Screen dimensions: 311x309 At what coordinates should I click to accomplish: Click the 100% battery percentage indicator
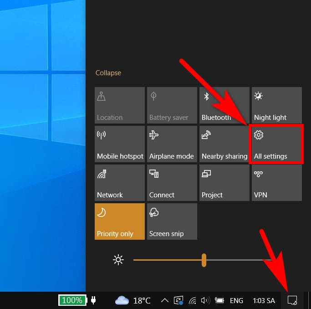click(x=72, y=300)
